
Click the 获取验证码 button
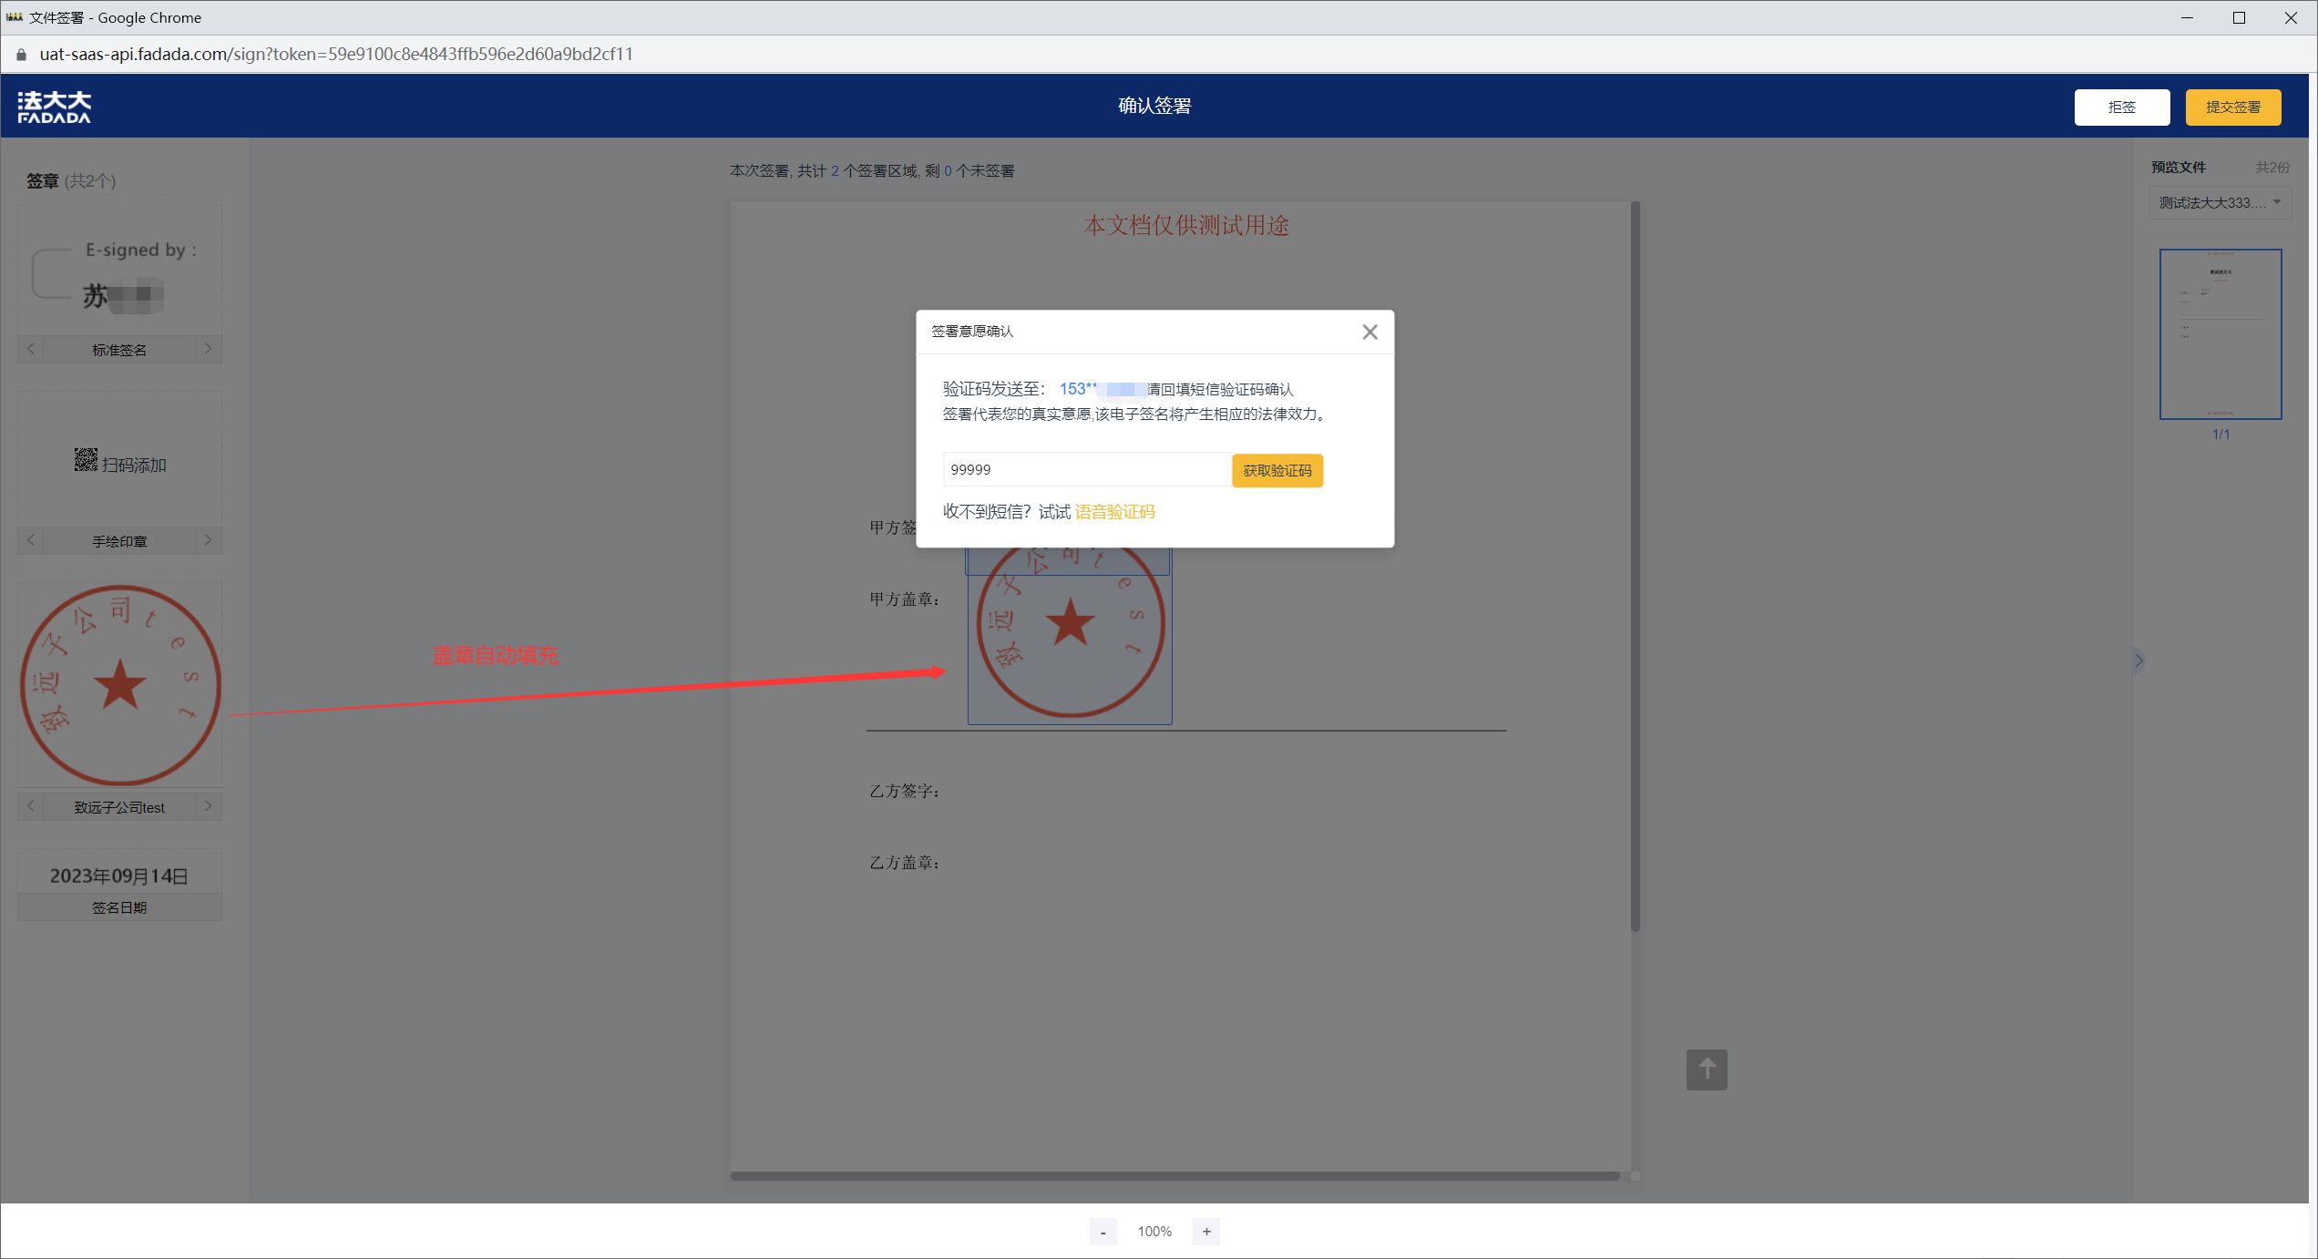(x=1277, y=470)
